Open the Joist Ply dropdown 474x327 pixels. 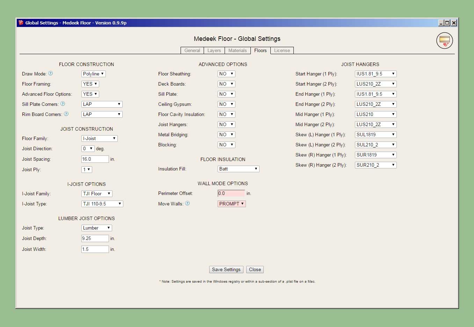(87, 169)
